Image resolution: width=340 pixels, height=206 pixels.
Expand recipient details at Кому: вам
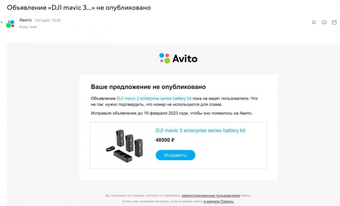pyautogui.click(x=28, y=27)
